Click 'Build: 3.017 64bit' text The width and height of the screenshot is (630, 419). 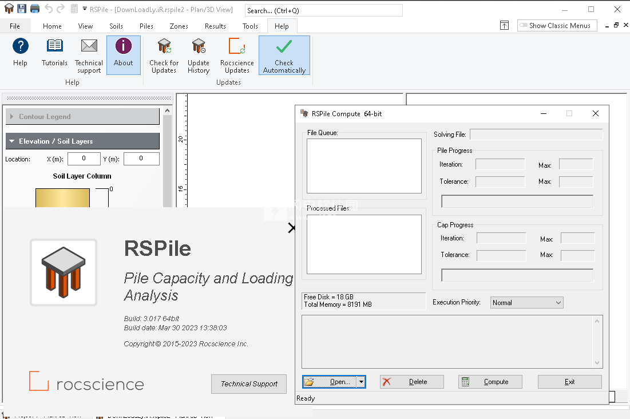[x=152, y=318]
